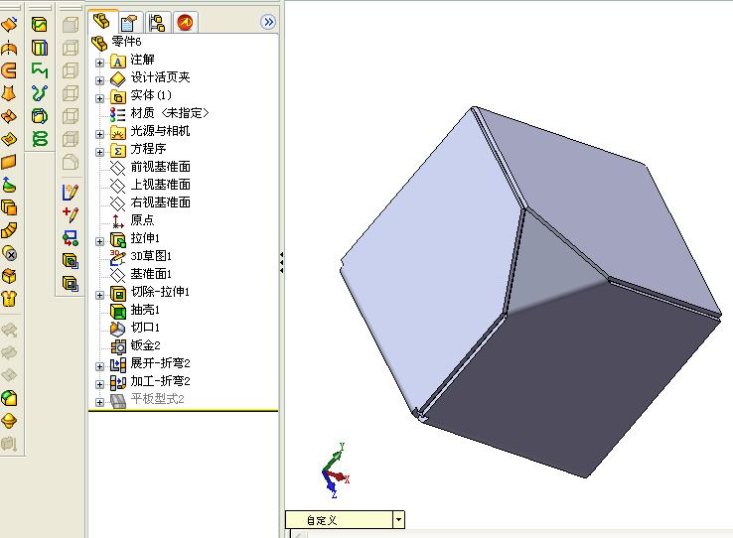Open the red circular icon manager tab

[186, 23]
